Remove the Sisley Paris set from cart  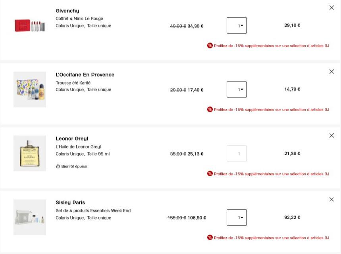click(x=331, y=200)
